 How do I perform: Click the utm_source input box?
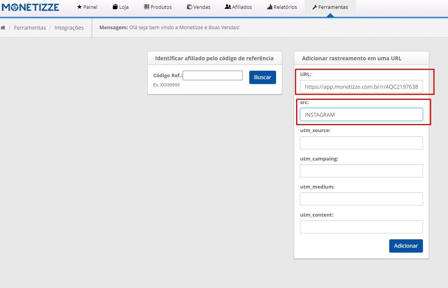[x=361, y=143]
